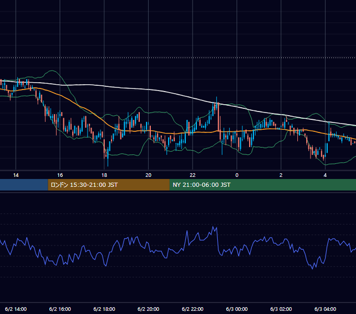The height and width of the screenshot is (314, 356).
Task: Click the 0 hour label on price chart axis
Action: 237,175
